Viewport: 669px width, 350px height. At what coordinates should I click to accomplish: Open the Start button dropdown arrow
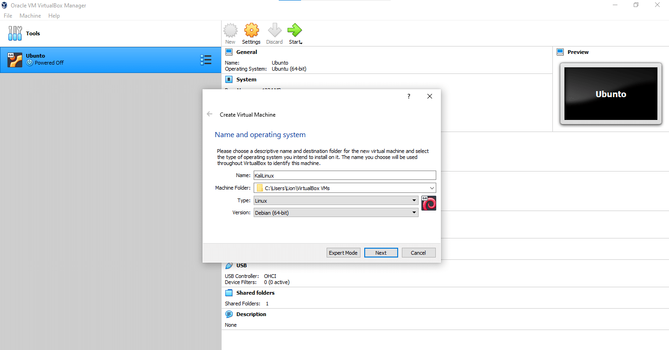tap(302, 43)
